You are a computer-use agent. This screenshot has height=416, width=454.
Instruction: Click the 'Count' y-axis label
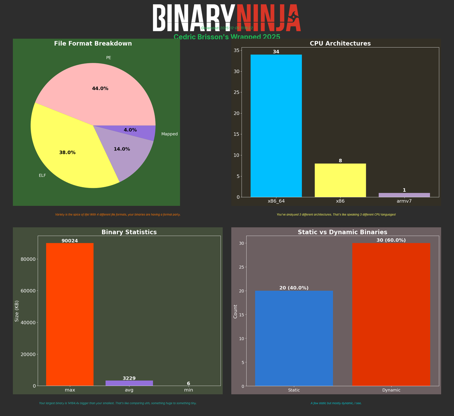point(235,311)
